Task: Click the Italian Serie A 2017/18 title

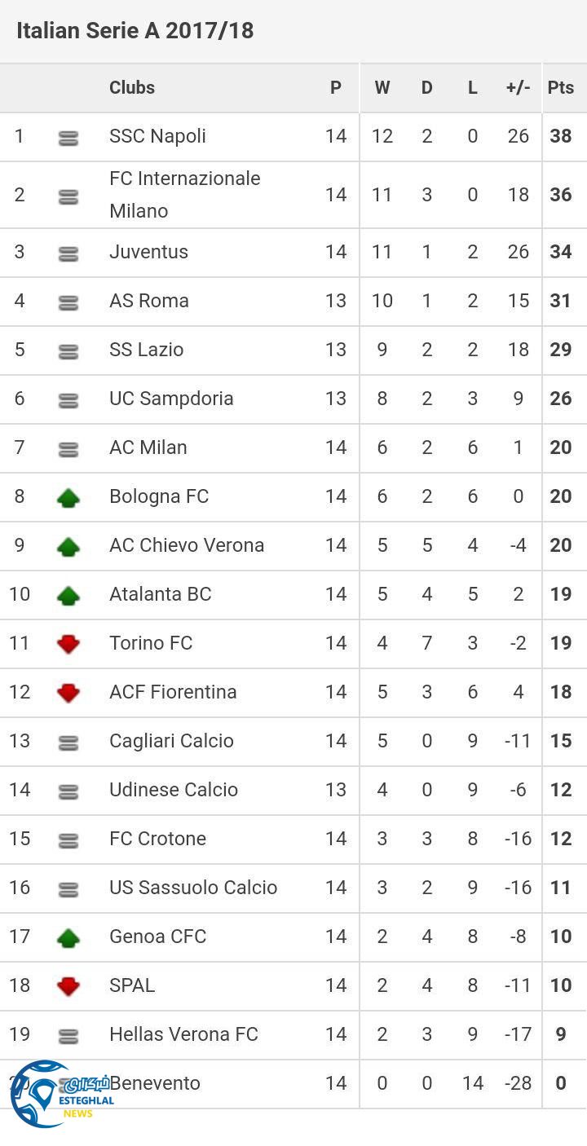Action: pos(135,31)
